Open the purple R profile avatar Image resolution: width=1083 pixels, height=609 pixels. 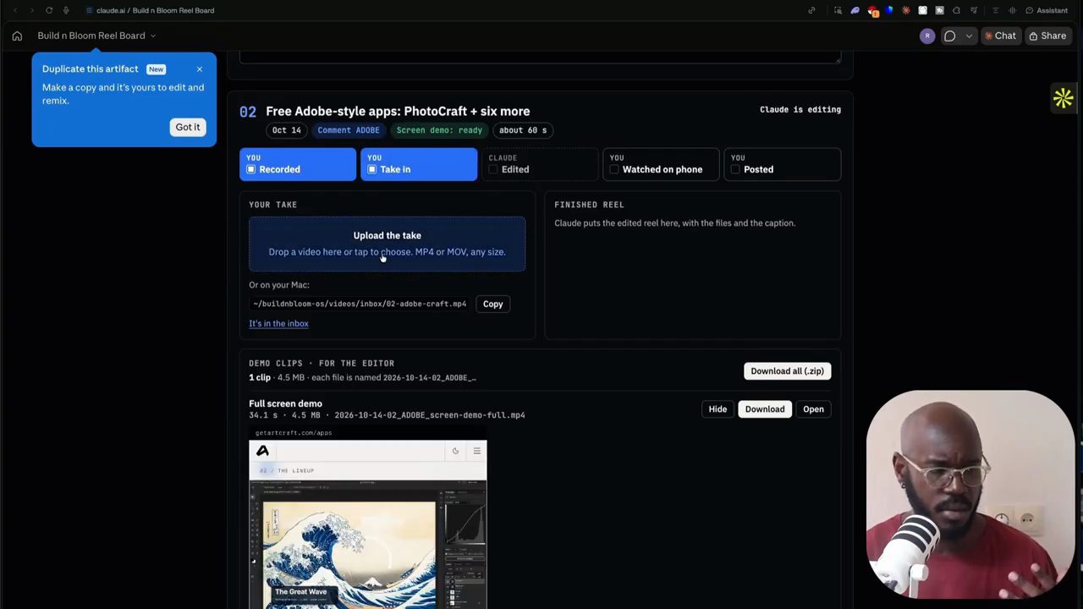point(927,36)
